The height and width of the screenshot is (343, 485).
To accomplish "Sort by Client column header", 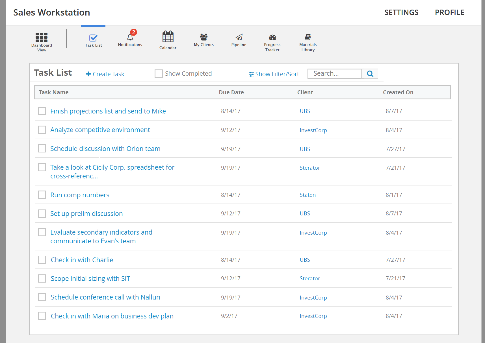I will click(x=305, y=92).
